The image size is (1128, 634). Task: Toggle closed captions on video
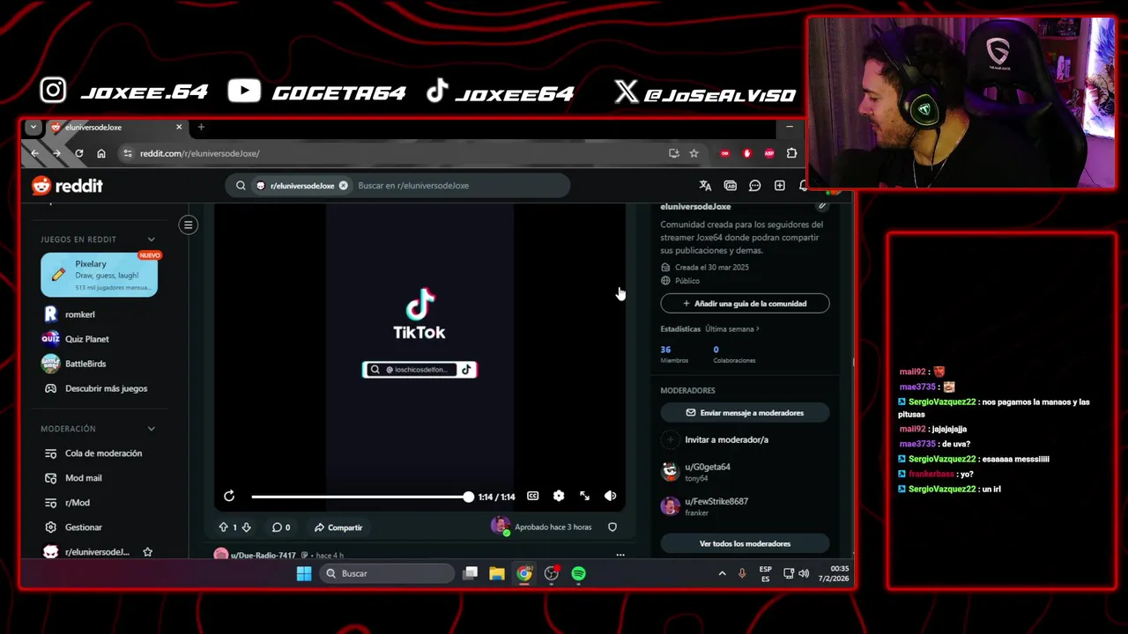click(x=532, y=497)
